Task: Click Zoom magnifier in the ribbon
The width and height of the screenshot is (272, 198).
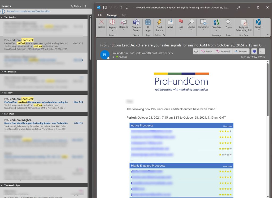Action: coord(228,23)
